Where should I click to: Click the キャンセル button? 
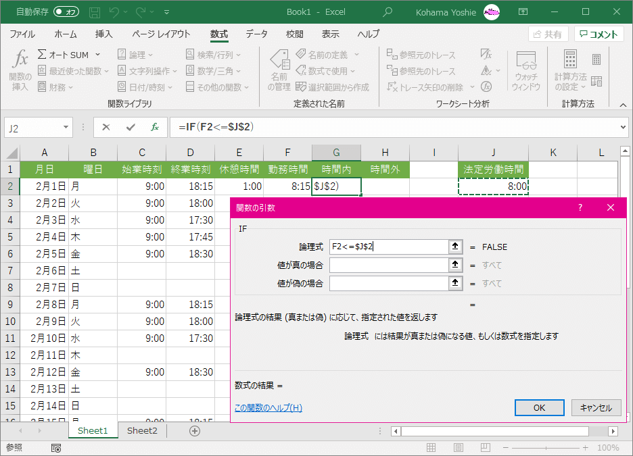(x=596, y=407)
